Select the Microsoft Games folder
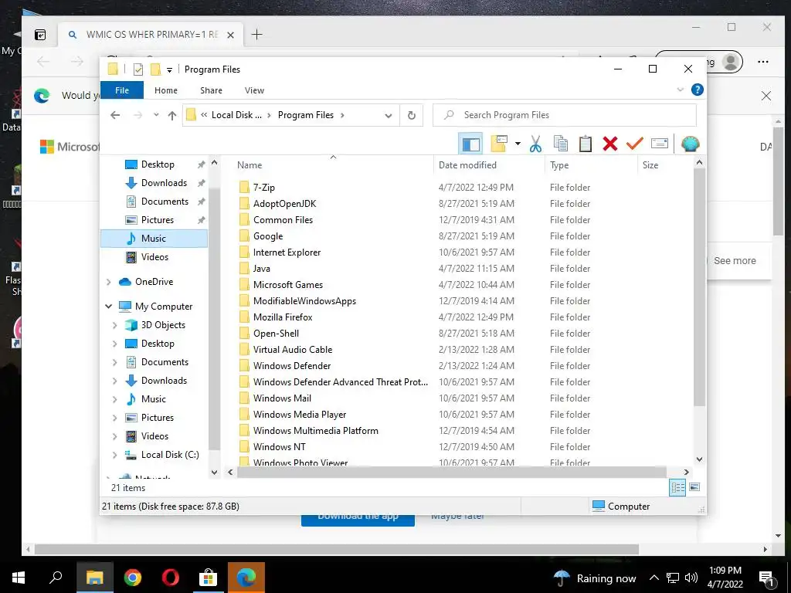Screen dimensions: 791x593 pos(288,285)
